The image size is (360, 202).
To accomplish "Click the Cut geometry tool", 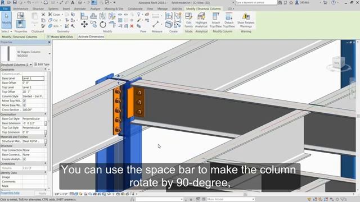I will 53,20.
